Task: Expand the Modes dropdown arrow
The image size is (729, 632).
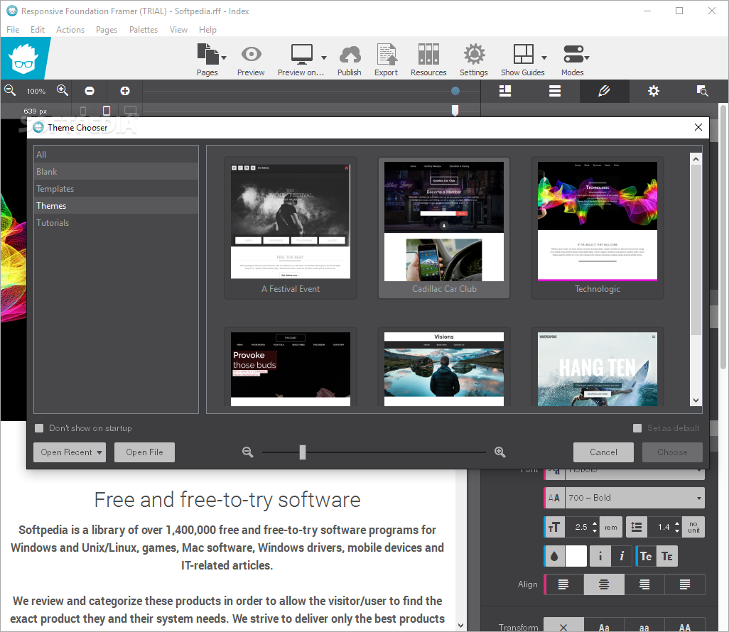Action: point(587,58)
